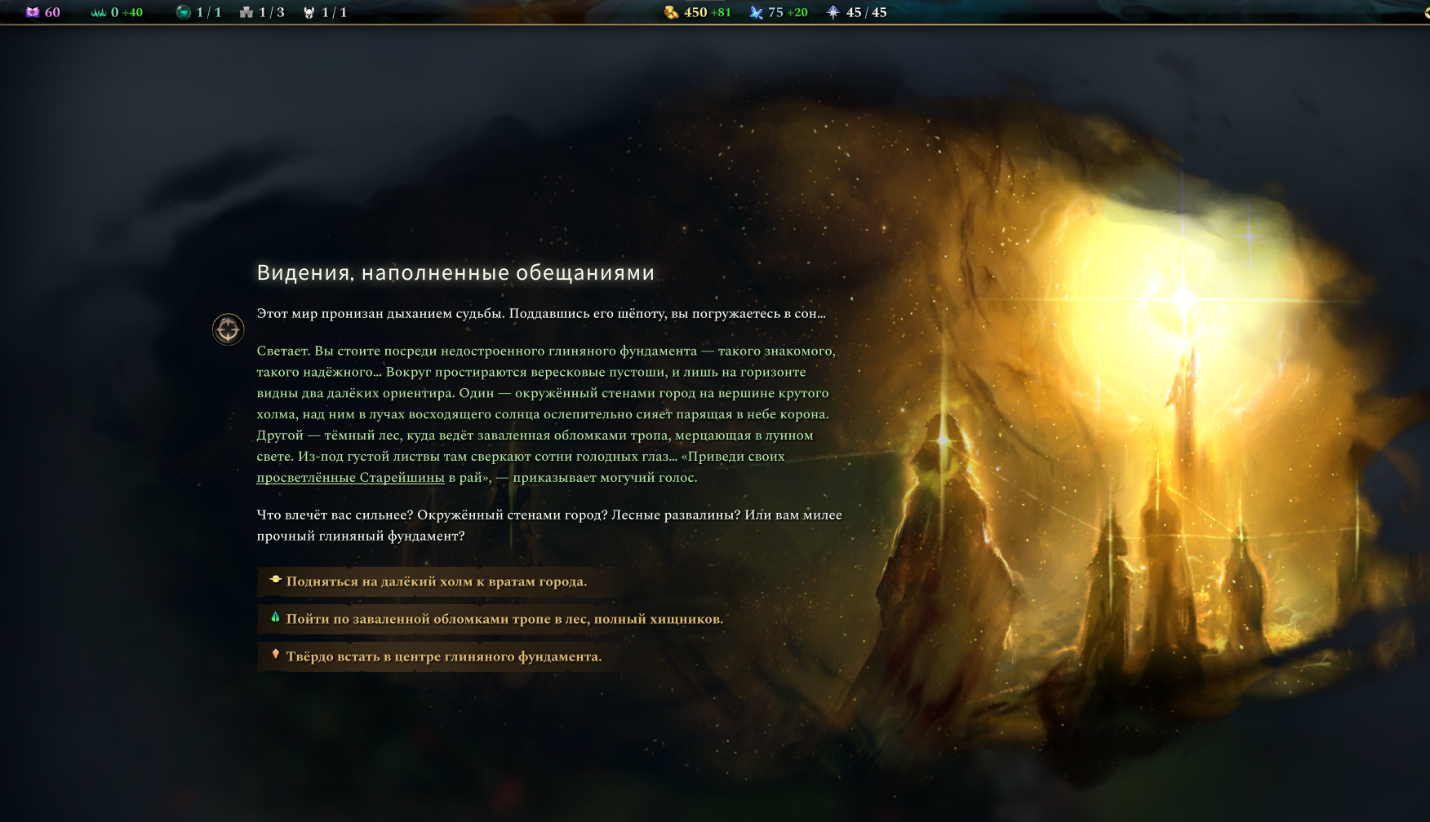Click the world map globe icon
The height and width of the screenshot is (822, 1430).
[184, 12]
